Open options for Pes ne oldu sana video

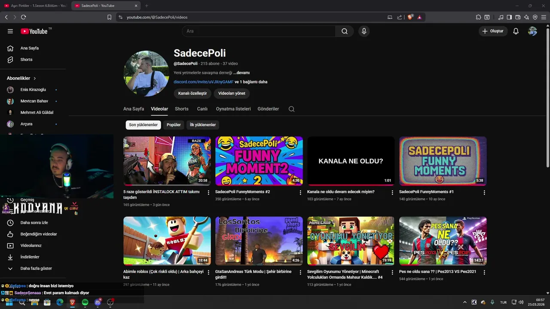(484, 273)
